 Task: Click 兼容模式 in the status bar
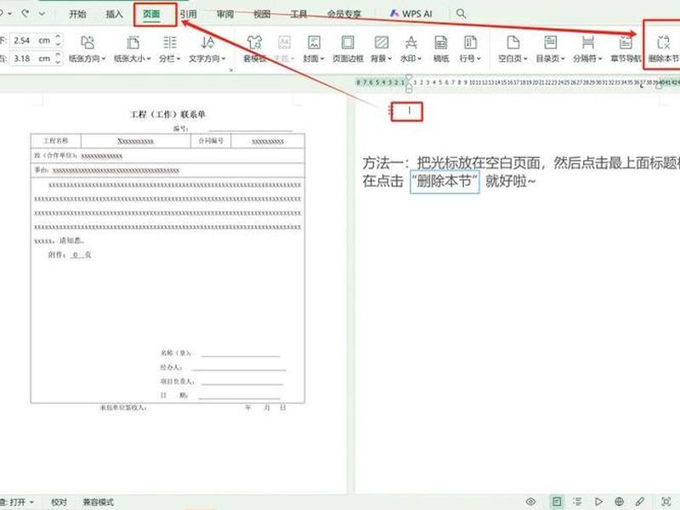coord(98,501)
